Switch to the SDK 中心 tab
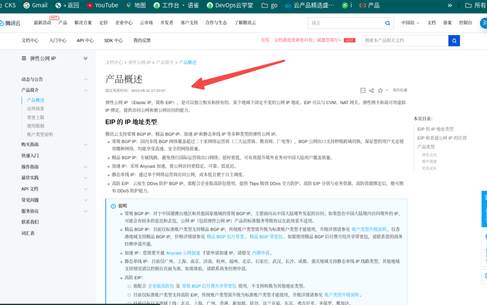The height and width of the screenshot is (305, 487). point(114,40)
